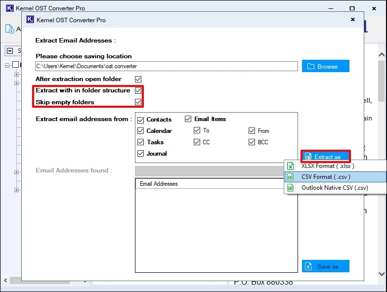Click the CSV Format file icon
This screenshot has width=387, height=292.
click(291, 177)
